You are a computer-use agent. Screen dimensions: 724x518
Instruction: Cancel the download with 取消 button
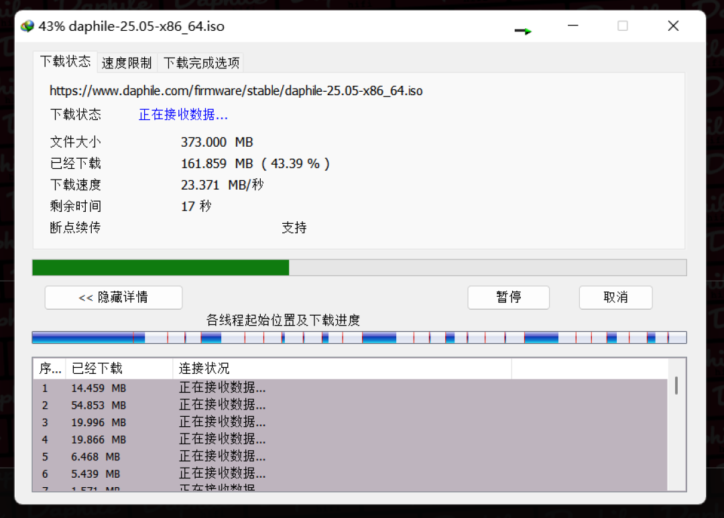(615, 298)
